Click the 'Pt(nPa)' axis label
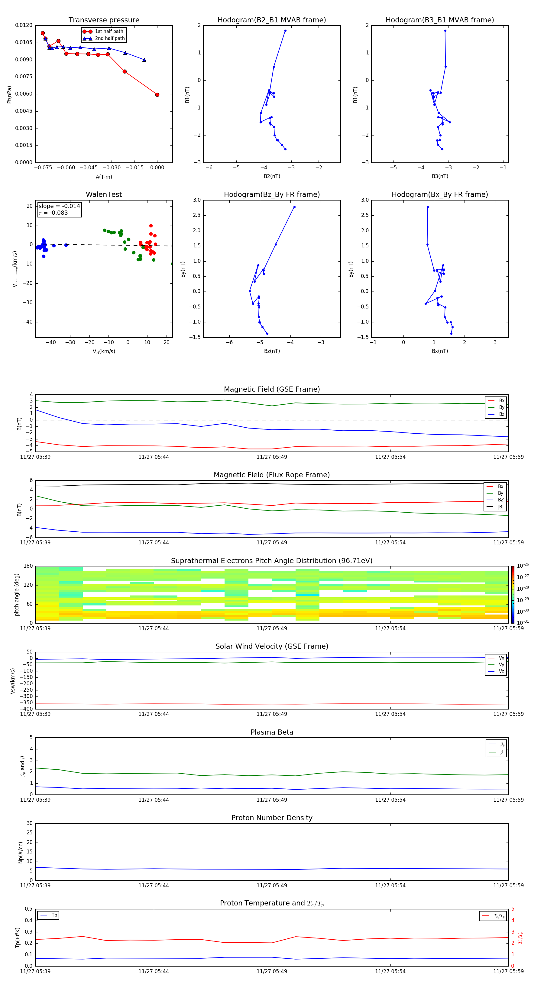This screenshot has width=544, height=998. click(9, 94)
